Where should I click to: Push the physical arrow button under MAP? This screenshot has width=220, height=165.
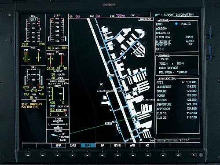click(x=58, y=155)
